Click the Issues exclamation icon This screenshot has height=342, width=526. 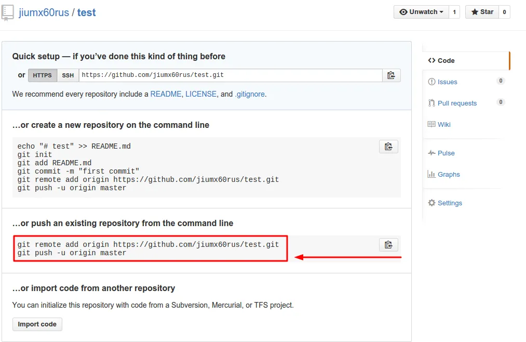pyautogui.click(x=432, y=82)
